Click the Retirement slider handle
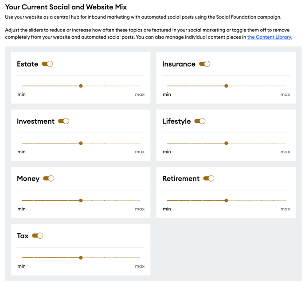305x284 pixels. pyautogui.click(x=226, y=200)
